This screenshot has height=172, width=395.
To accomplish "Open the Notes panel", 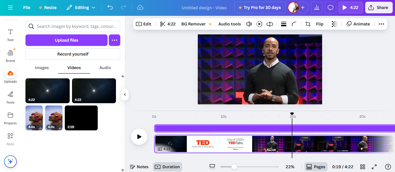I will [139, 167].
